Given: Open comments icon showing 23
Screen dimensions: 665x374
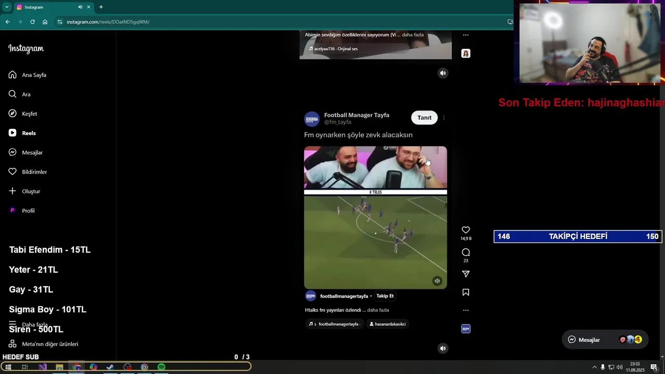Looking at the screenshot, I should coord(466,252).
